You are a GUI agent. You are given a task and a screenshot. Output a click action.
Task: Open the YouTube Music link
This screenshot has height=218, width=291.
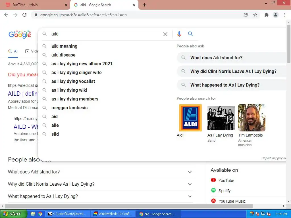[x=228, y=201]
